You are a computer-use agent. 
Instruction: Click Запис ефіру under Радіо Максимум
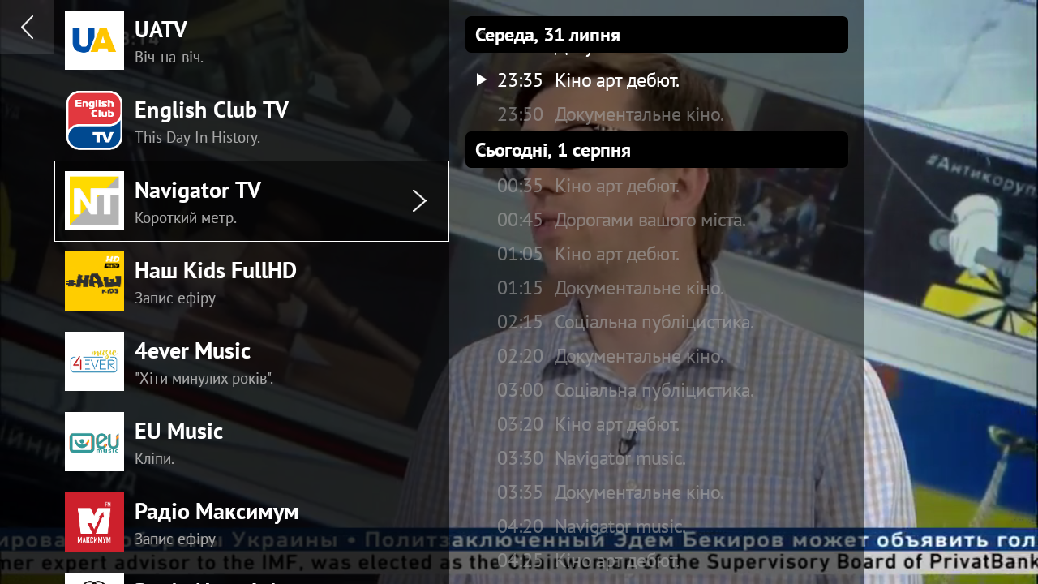[x=175, y=539]
